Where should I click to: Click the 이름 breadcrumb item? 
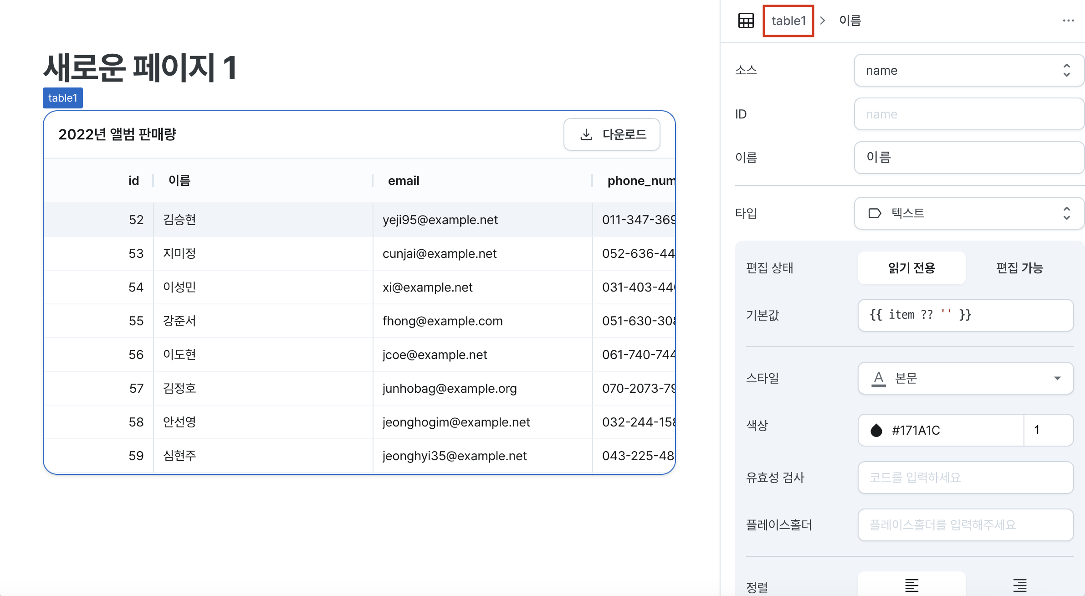point(850,21)
